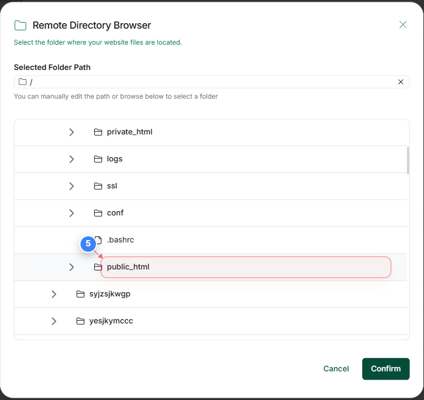Expand the yesjkymccc folder chevron
The height and width of the screenshot is (400, 424).
54,321
